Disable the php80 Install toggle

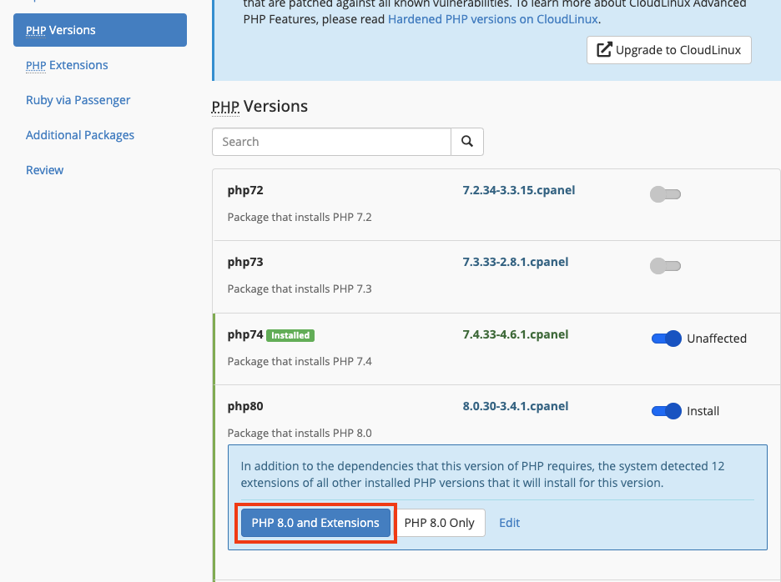tap(667, 411)
